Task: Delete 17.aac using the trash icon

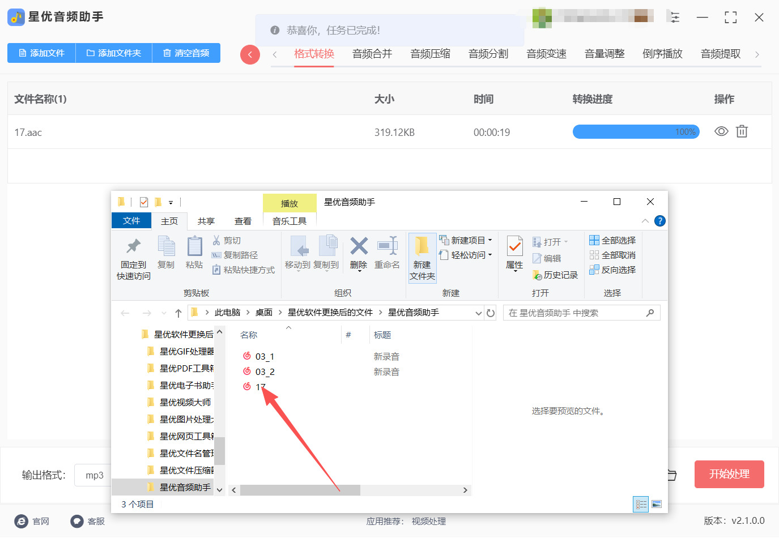Action: click(x=742, y=131)
